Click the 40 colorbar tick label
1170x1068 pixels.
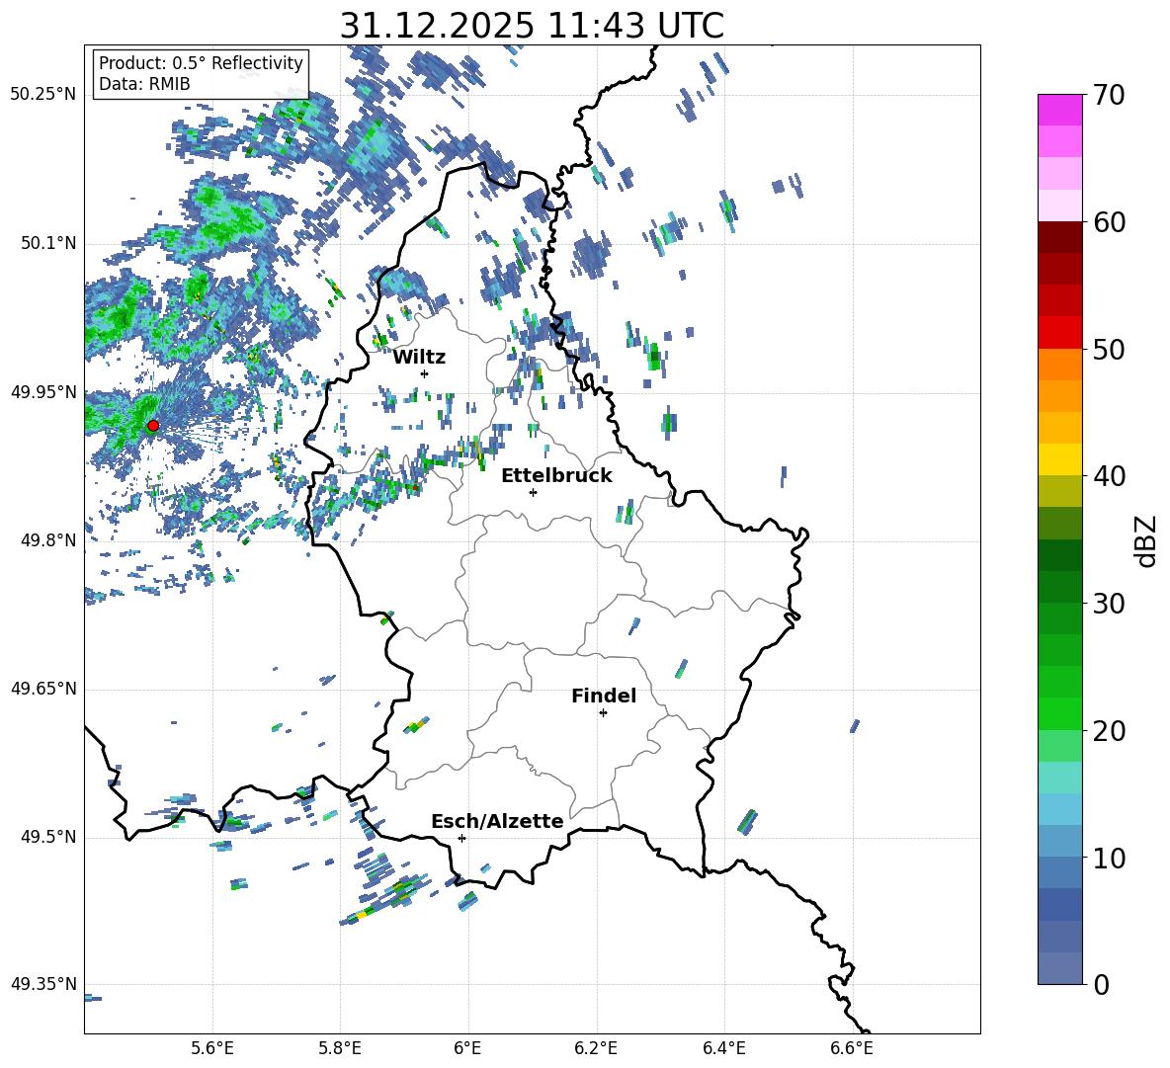tap(1109, 476)
